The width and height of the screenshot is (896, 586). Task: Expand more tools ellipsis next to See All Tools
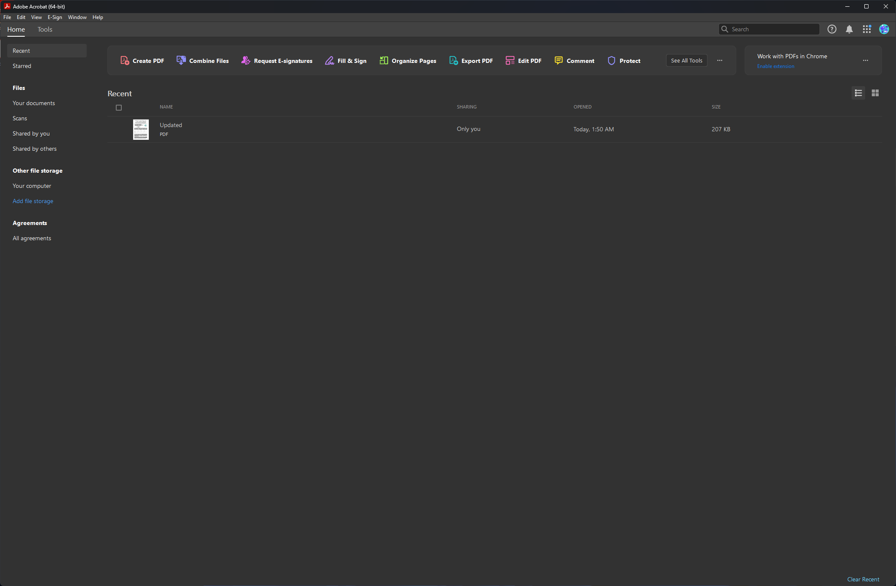point(720,60)
